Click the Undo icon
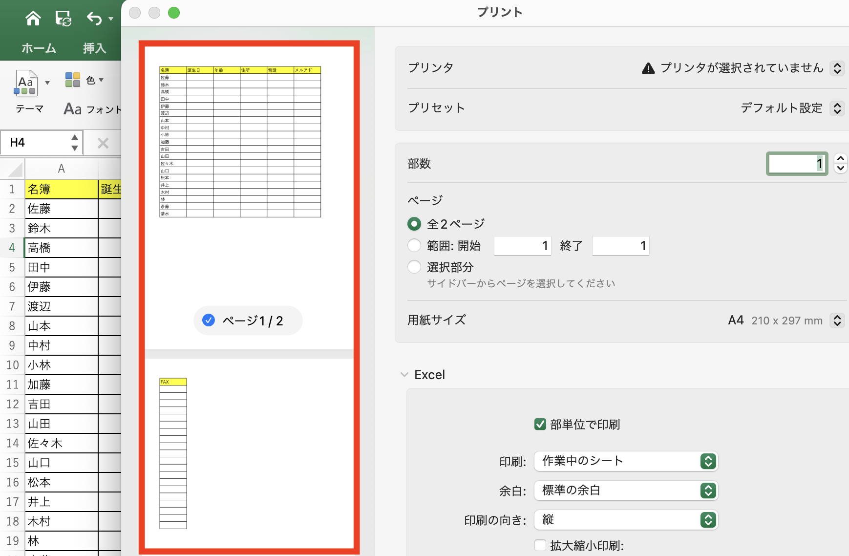Image resolution: width=849 pixels, height=556 pixels. (x=93, y=18)
